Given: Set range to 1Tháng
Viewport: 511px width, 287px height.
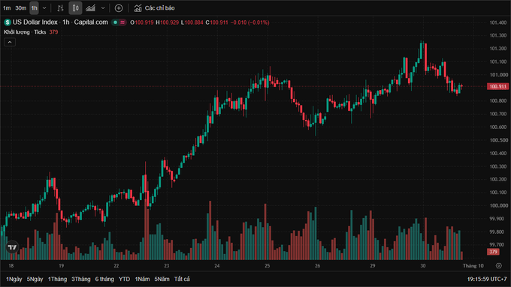Looking at the screenshot, I should click(57, 279).
